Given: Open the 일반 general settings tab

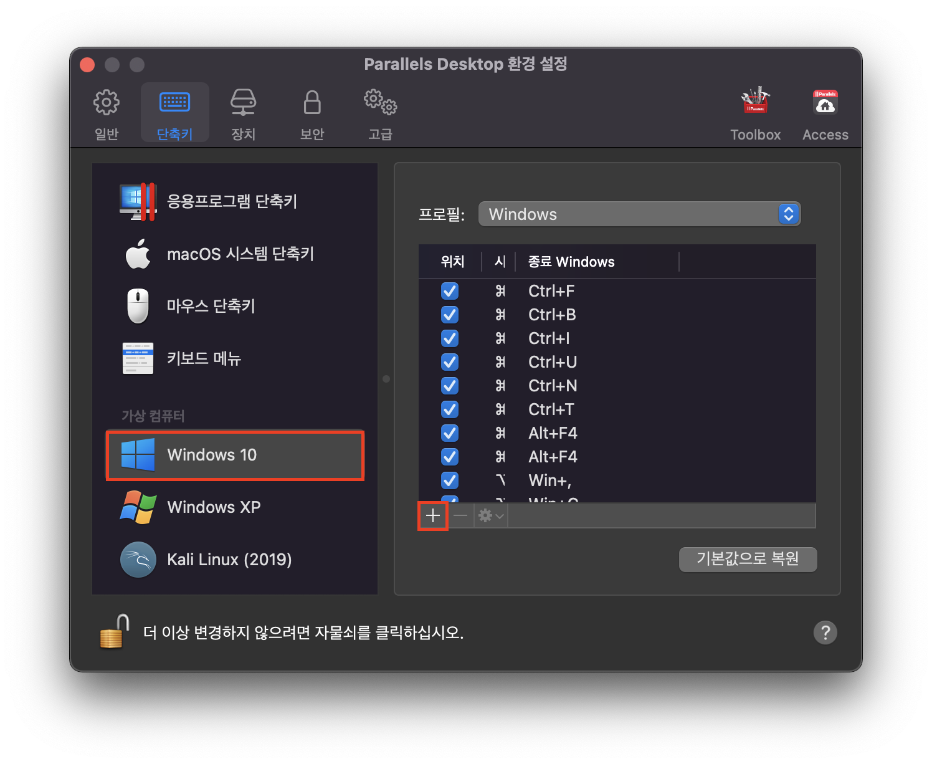Looking at the screenshot, I should pyautogui.click(x=107, y=114).
